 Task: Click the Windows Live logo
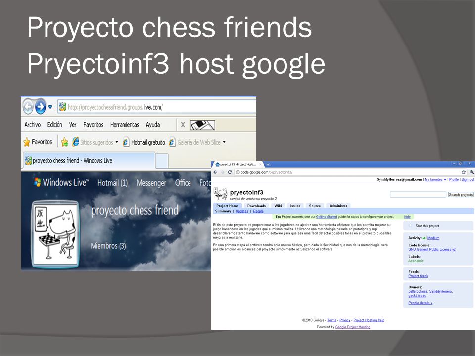pyautogui.click(x=61, y=182)
